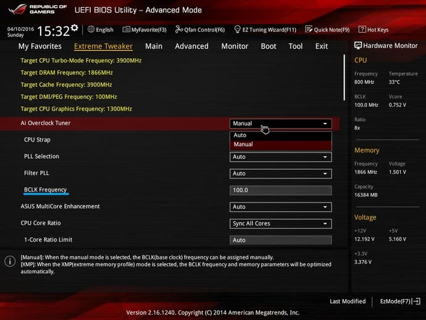Viewport: 426px width, 320px height.
Task: Open the Filter PLL dropdown
Action: coord(281,174)
